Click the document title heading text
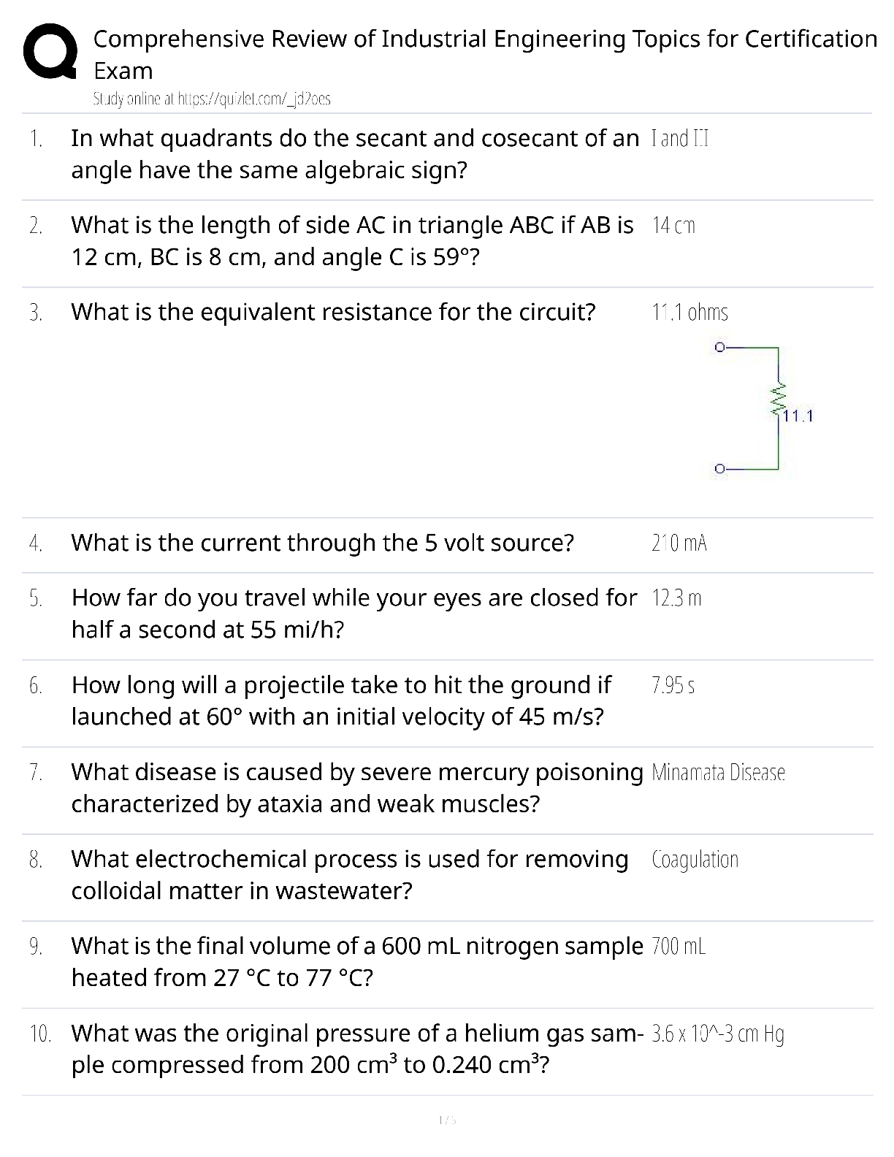The height and width of the screenshot is (1157, 894). (485, 54)
